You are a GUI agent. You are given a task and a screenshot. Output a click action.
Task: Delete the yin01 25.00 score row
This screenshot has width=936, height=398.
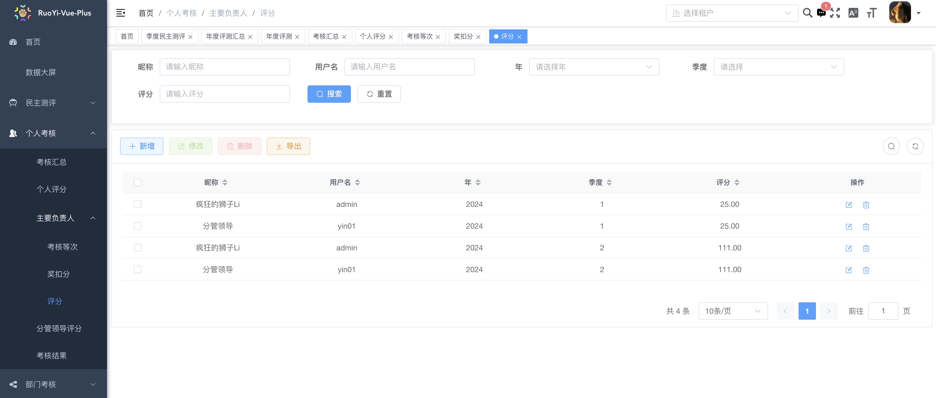click(x=866, y=227)
